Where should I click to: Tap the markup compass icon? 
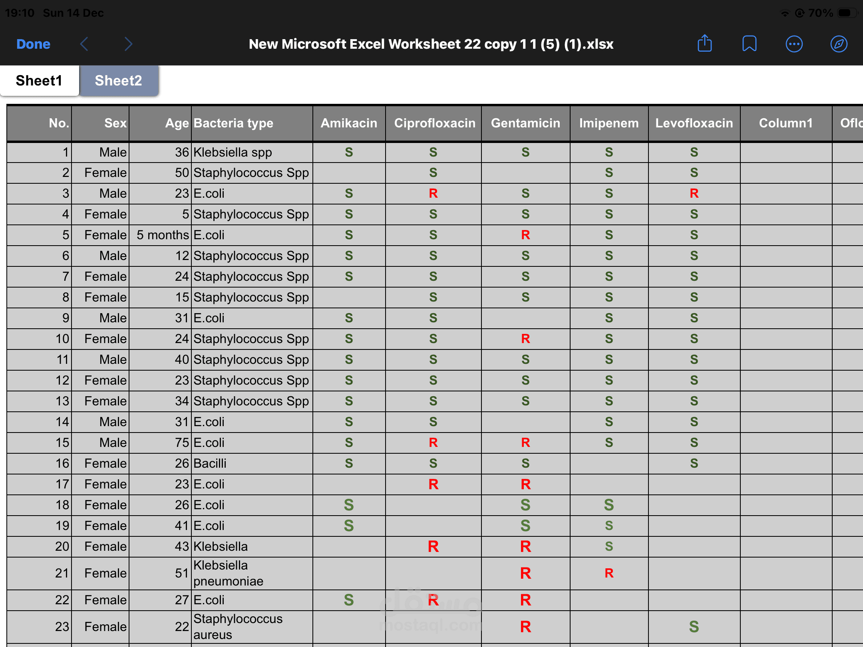tap(839, 44)
